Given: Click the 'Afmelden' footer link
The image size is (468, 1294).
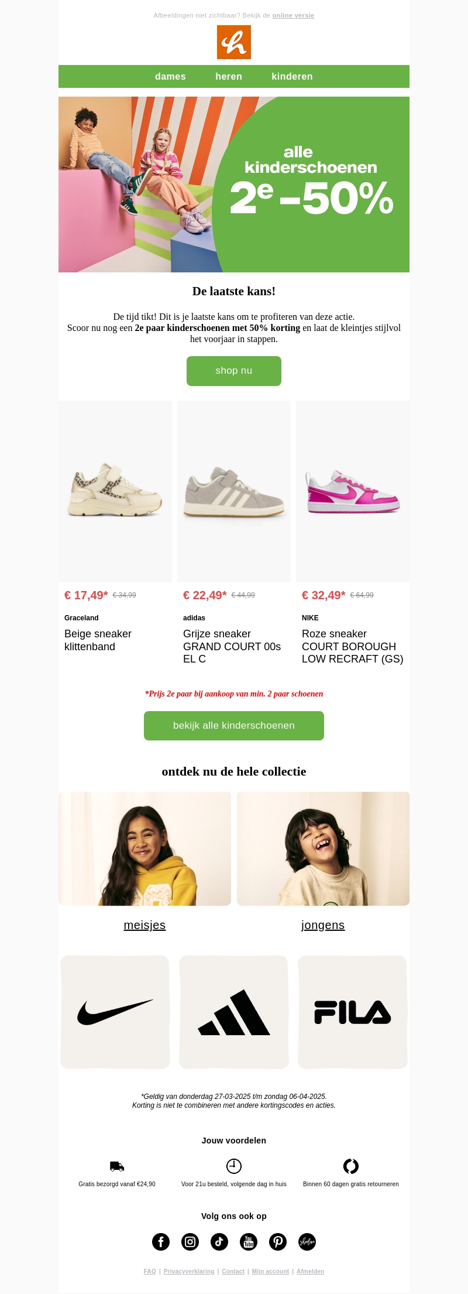Looking at the screenshot, I should 310,1271.
